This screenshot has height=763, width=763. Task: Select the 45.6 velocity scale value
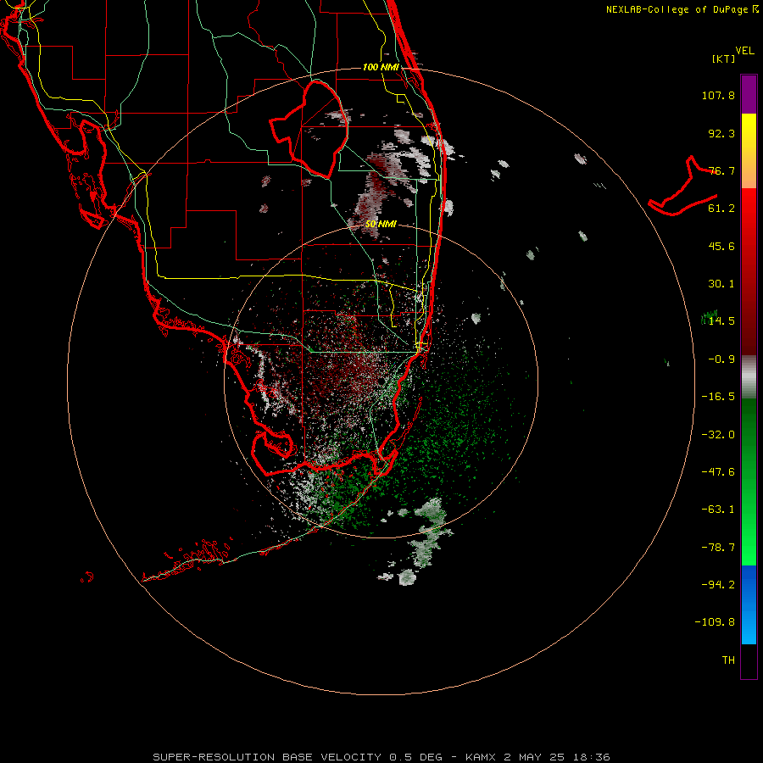coord(721,246)
